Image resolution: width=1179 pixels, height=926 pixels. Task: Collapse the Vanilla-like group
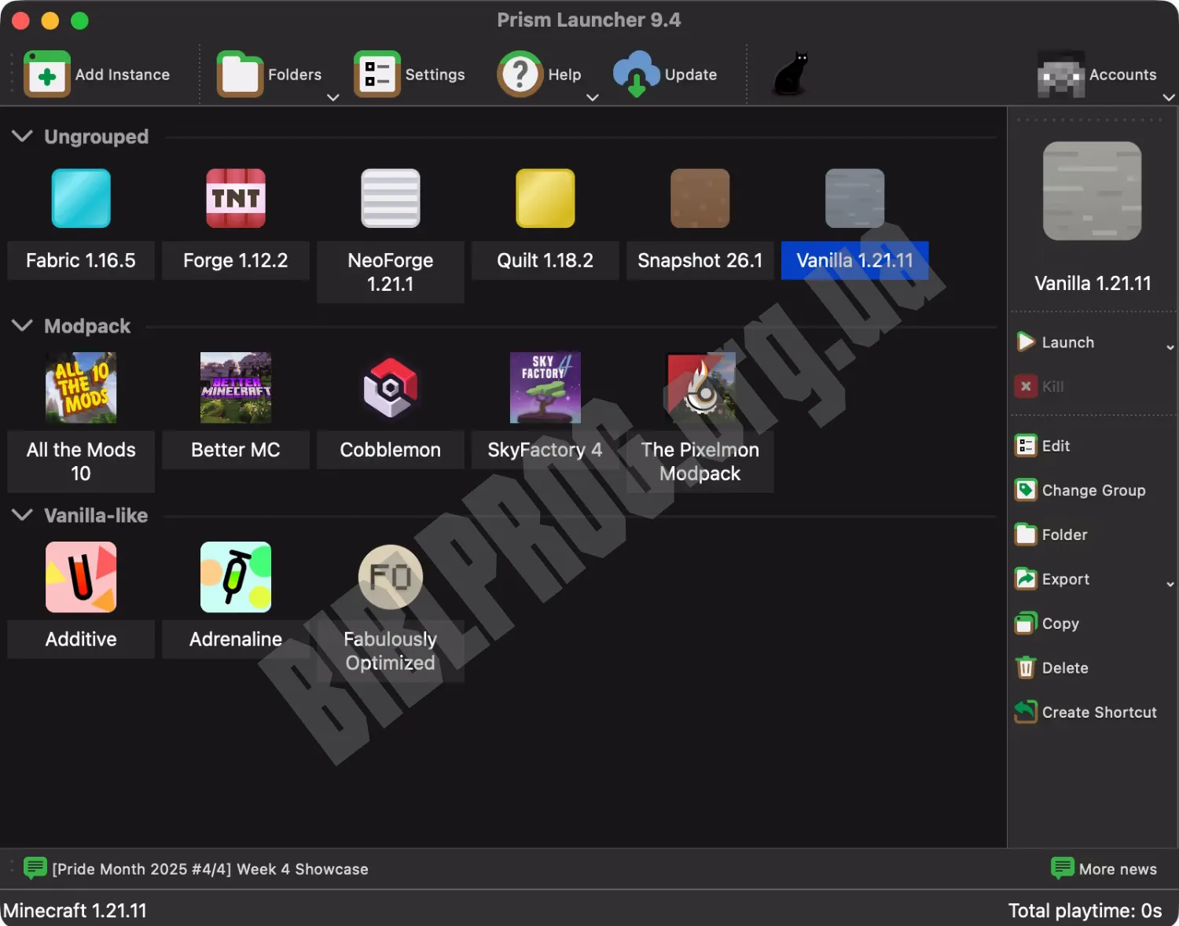tap(22, 515)
